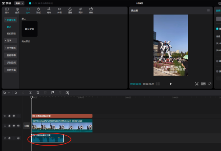This screenshot has height=151, width=221.
Task: Click the 识别歌词 lyrics recognition button
Action: click(x=11, y=62)
